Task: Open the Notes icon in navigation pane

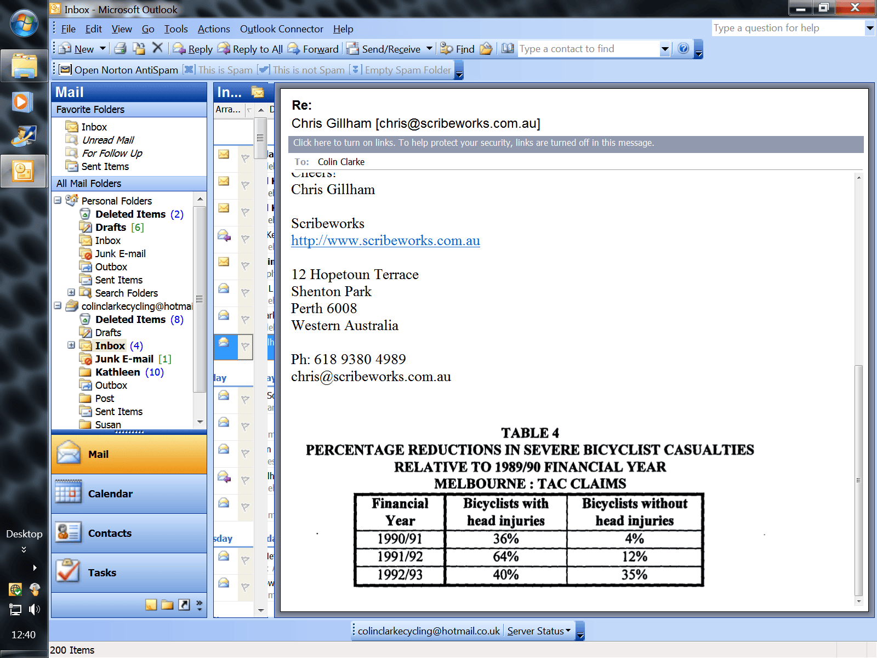Action: (151, 605)
